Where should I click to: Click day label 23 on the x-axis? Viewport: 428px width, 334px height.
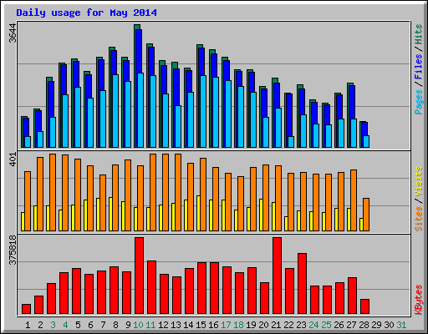click(x=301, y=325)
